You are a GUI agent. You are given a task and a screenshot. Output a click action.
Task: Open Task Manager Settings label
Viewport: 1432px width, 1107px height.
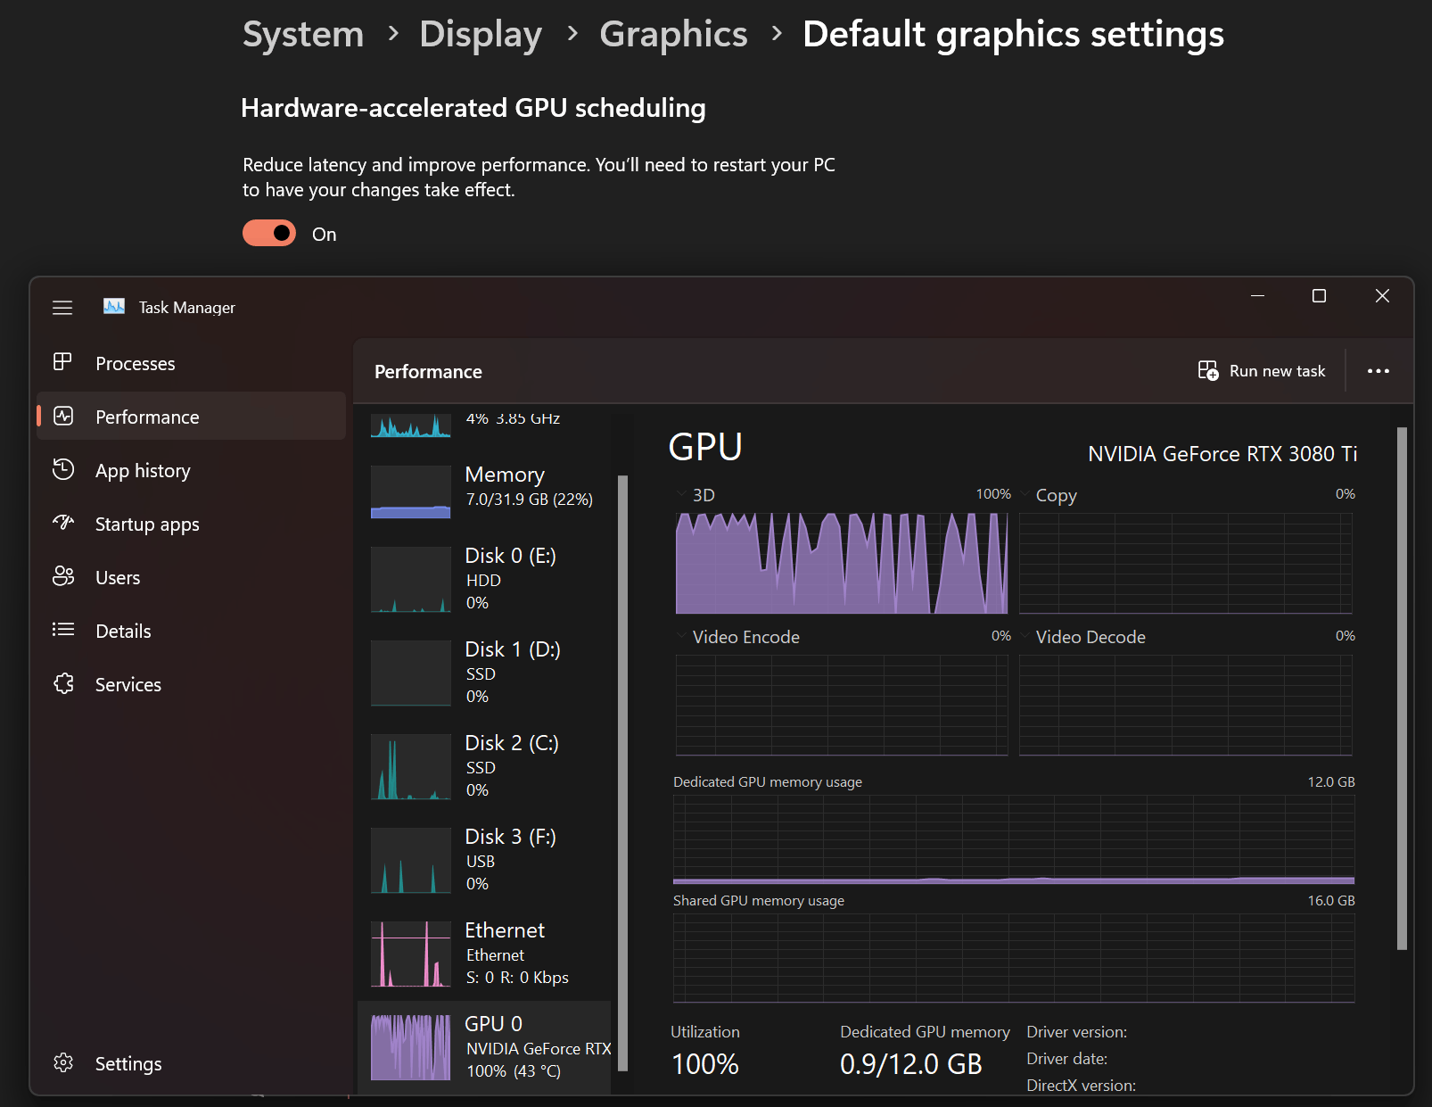click(128, 1064)
